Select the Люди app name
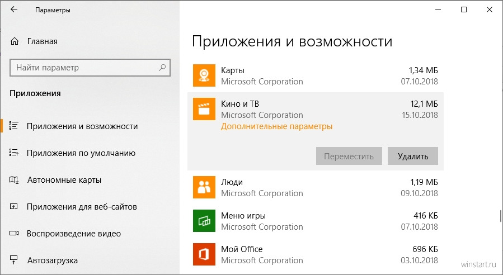Viewport: 503px width, 275px height. point(232,182)
